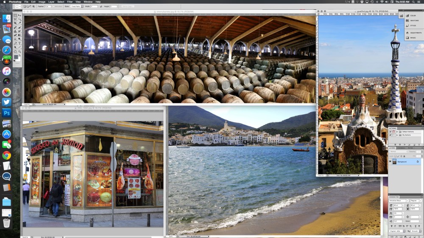
Task: Select the Background layer thumbnail
Action: point(394,161)
